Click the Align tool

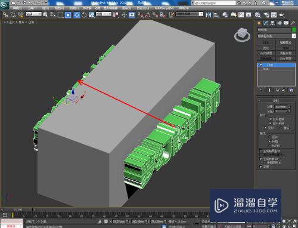(x=216, y=15)
